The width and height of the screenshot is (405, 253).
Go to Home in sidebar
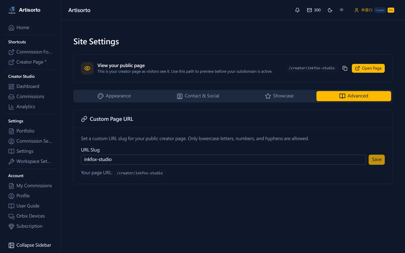pyautogui.click(x=30, y=28)
